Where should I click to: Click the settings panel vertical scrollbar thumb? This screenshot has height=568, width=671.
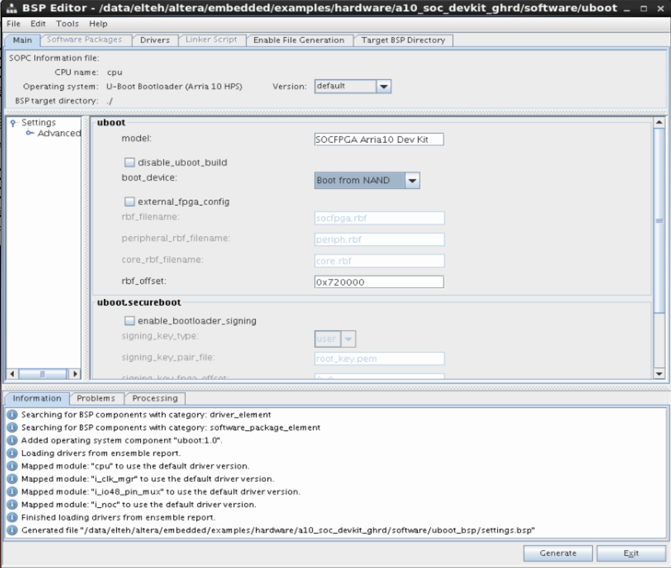pos(660,220)
